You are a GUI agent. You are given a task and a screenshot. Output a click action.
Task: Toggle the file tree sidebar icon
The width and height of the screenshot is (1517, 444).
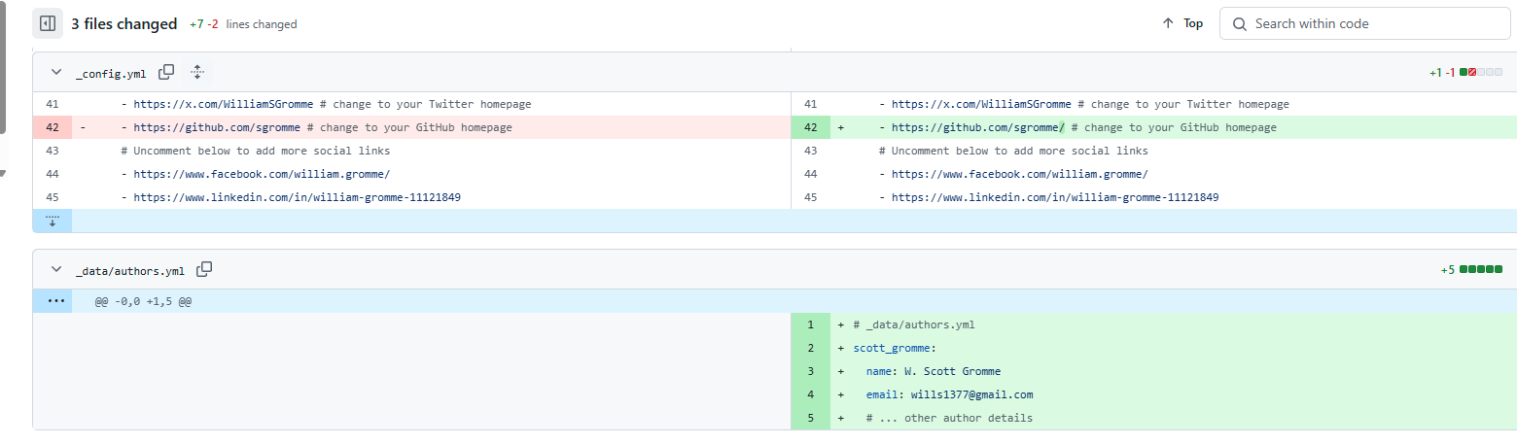click(48, 23)
